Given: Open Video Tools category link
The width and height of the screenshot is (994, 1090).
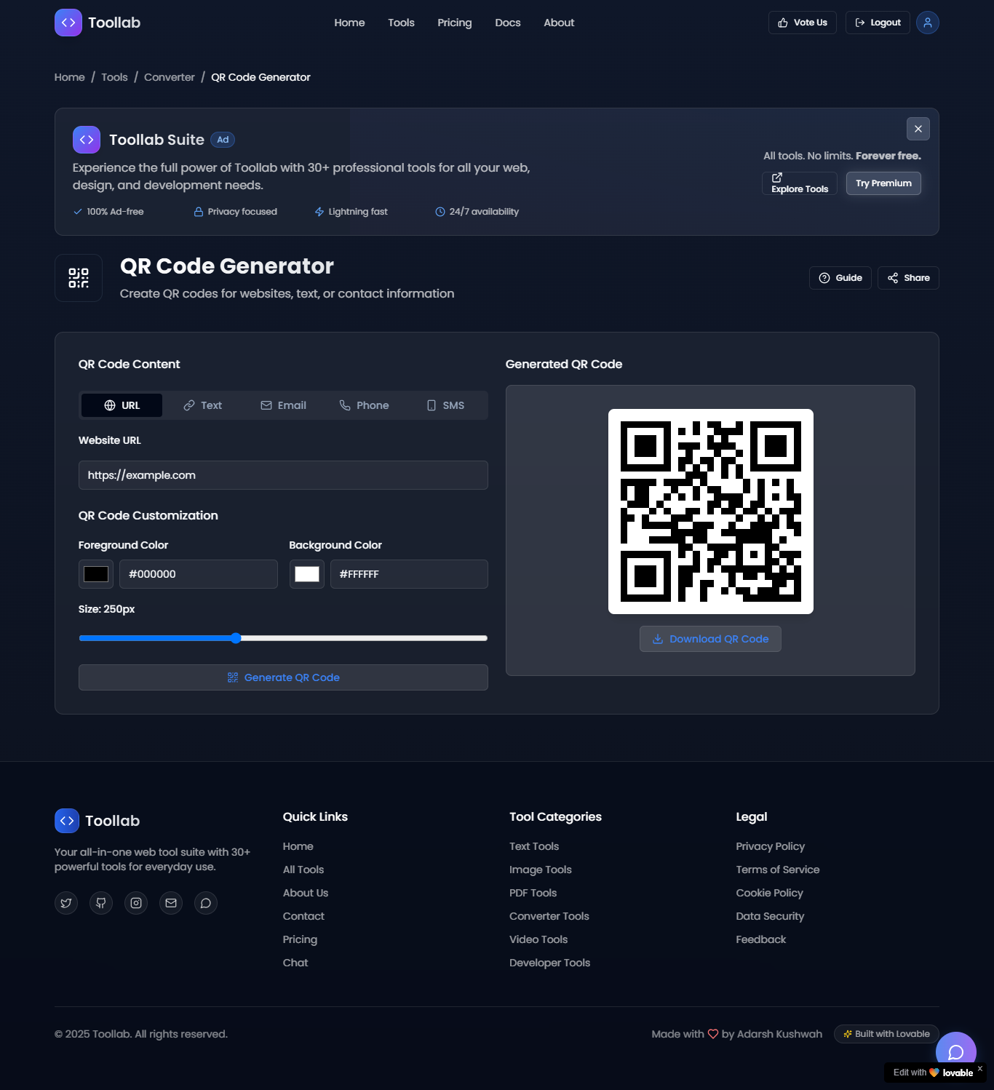Looking at the screenshot, I should coord(538,939).
